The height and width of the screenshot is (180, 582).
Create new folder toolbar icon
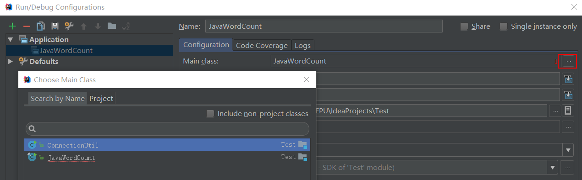coord(111,26)
